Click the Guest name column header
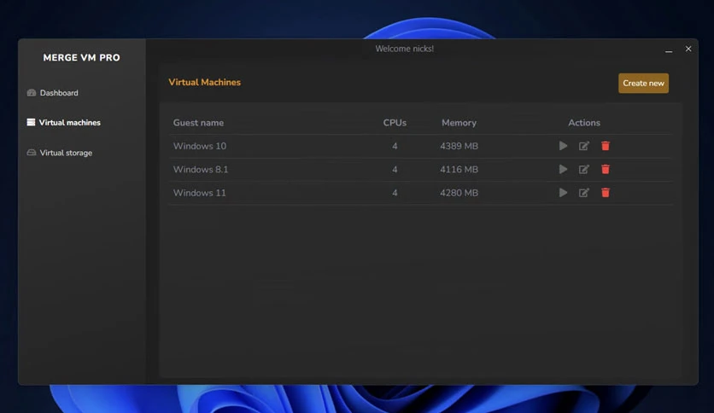The image size is (714, 413). coord(198,123)
